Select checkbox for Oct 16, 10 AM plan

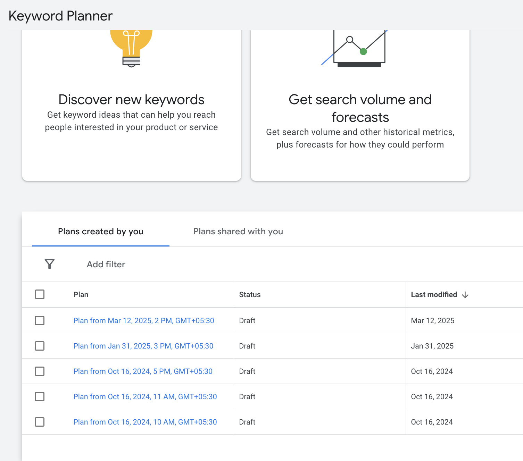40,422
